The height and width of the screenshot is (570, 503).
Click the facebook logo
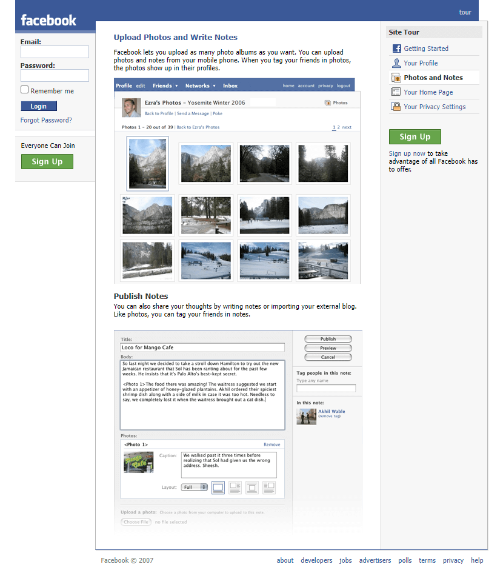click(x=48, y=21)
